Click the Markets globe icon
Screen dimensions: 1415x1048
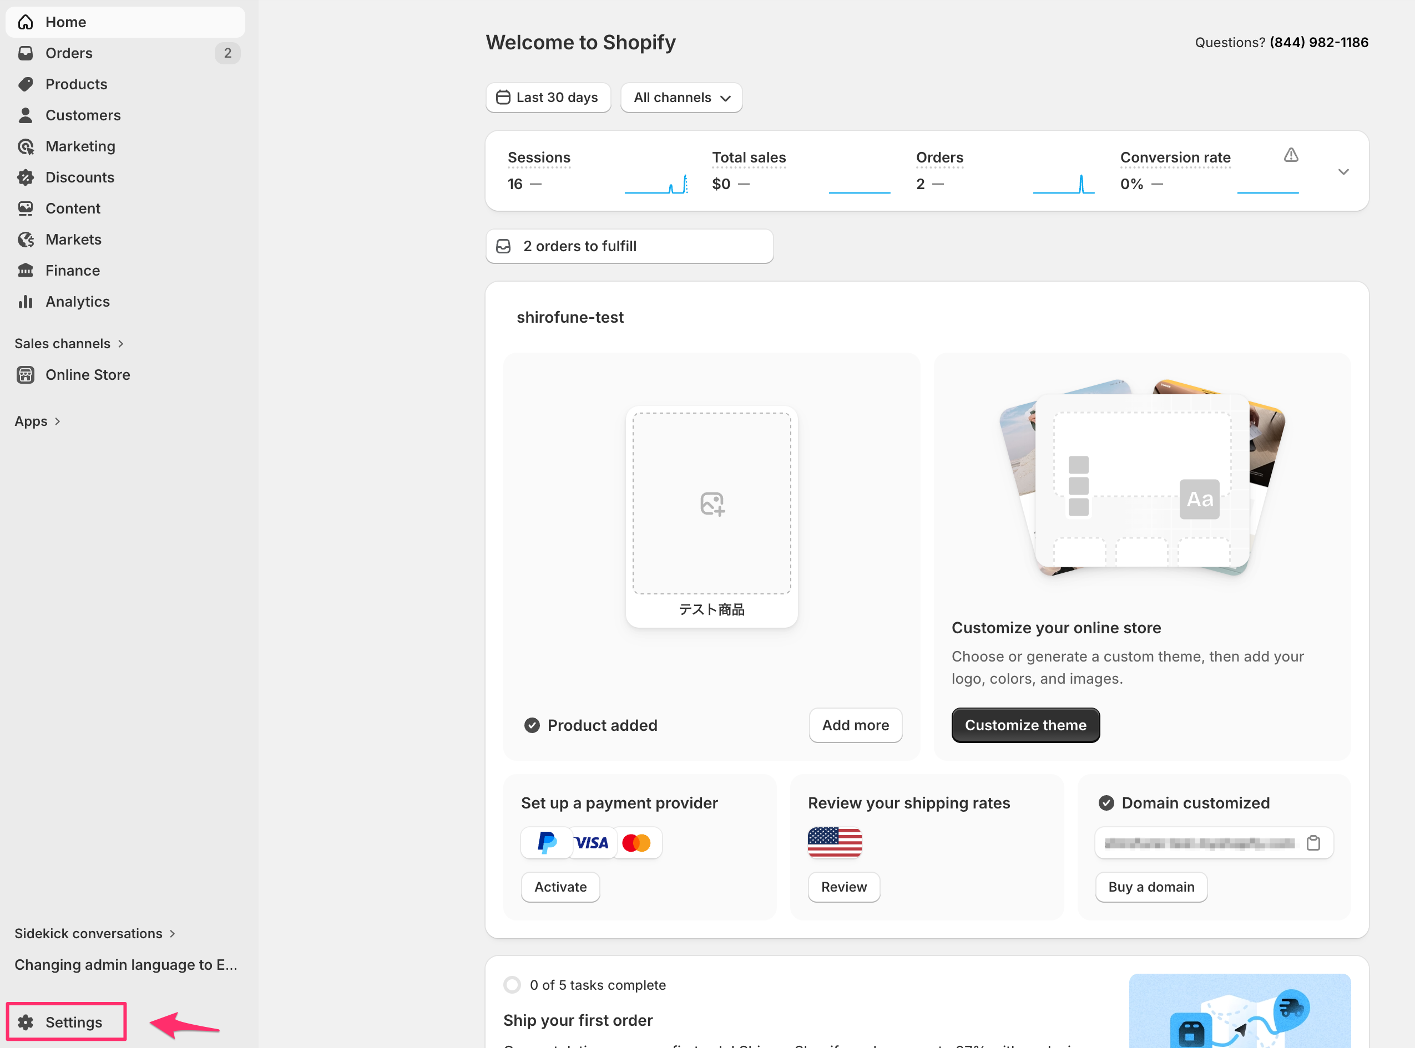pos(26,240)
